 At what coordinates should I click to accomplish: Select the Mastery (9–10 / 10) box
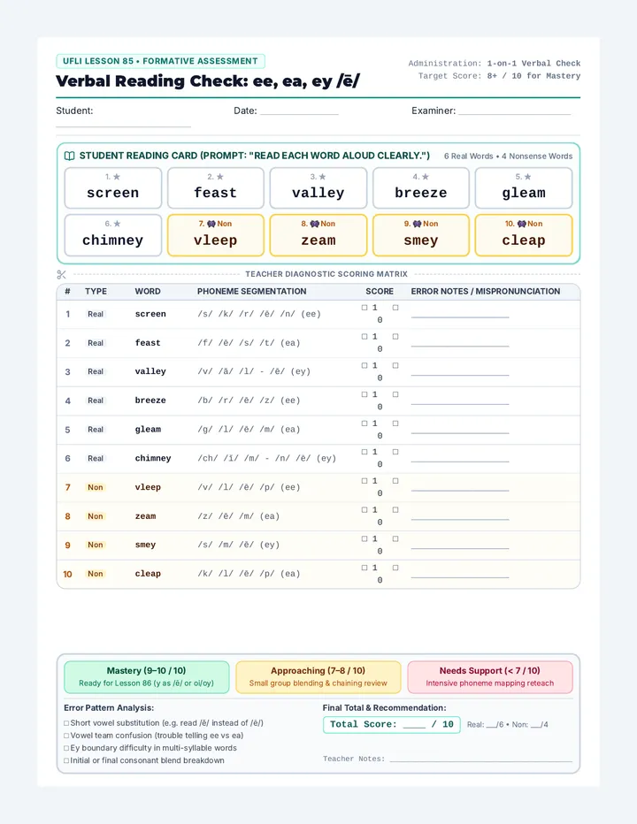pyautogui.click(x=147, y=677)
